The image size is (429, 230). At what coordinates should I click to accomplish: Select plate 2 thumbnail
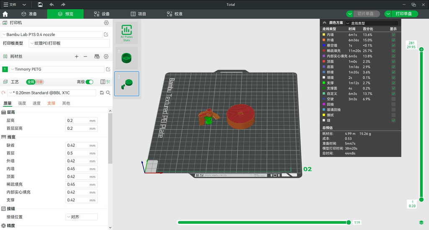click(x=127, y=84)
